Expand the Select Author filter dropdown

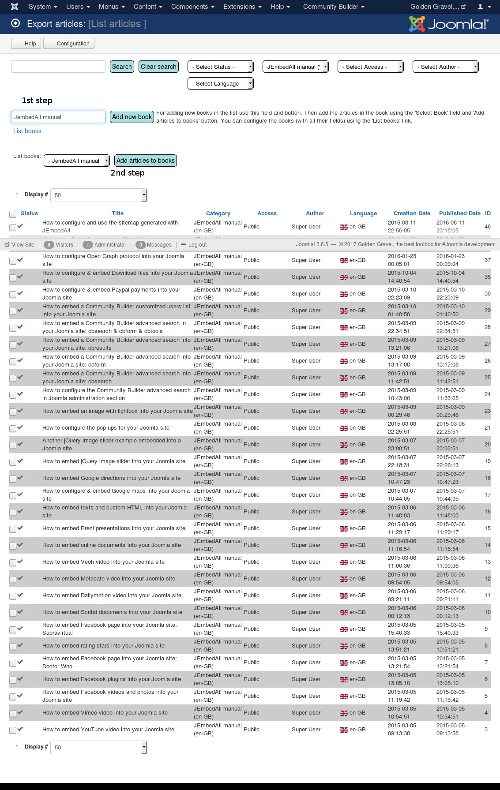(446, 67)
